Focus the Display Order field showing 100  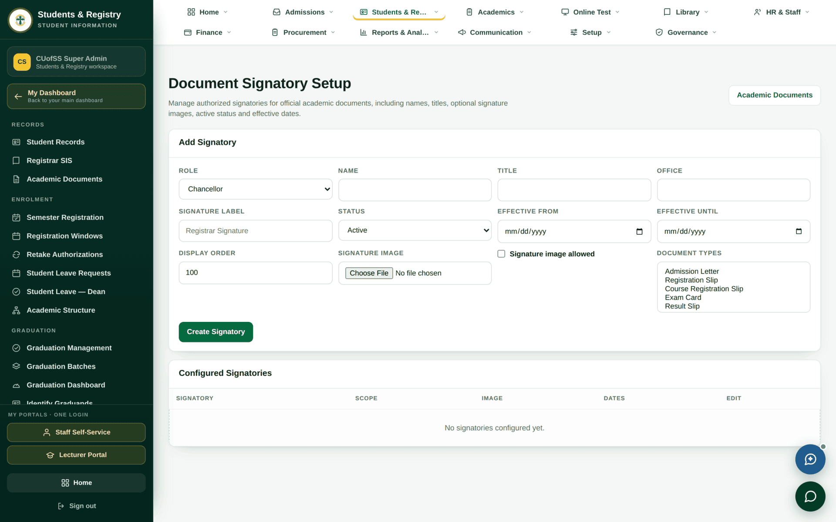[256, 273]
